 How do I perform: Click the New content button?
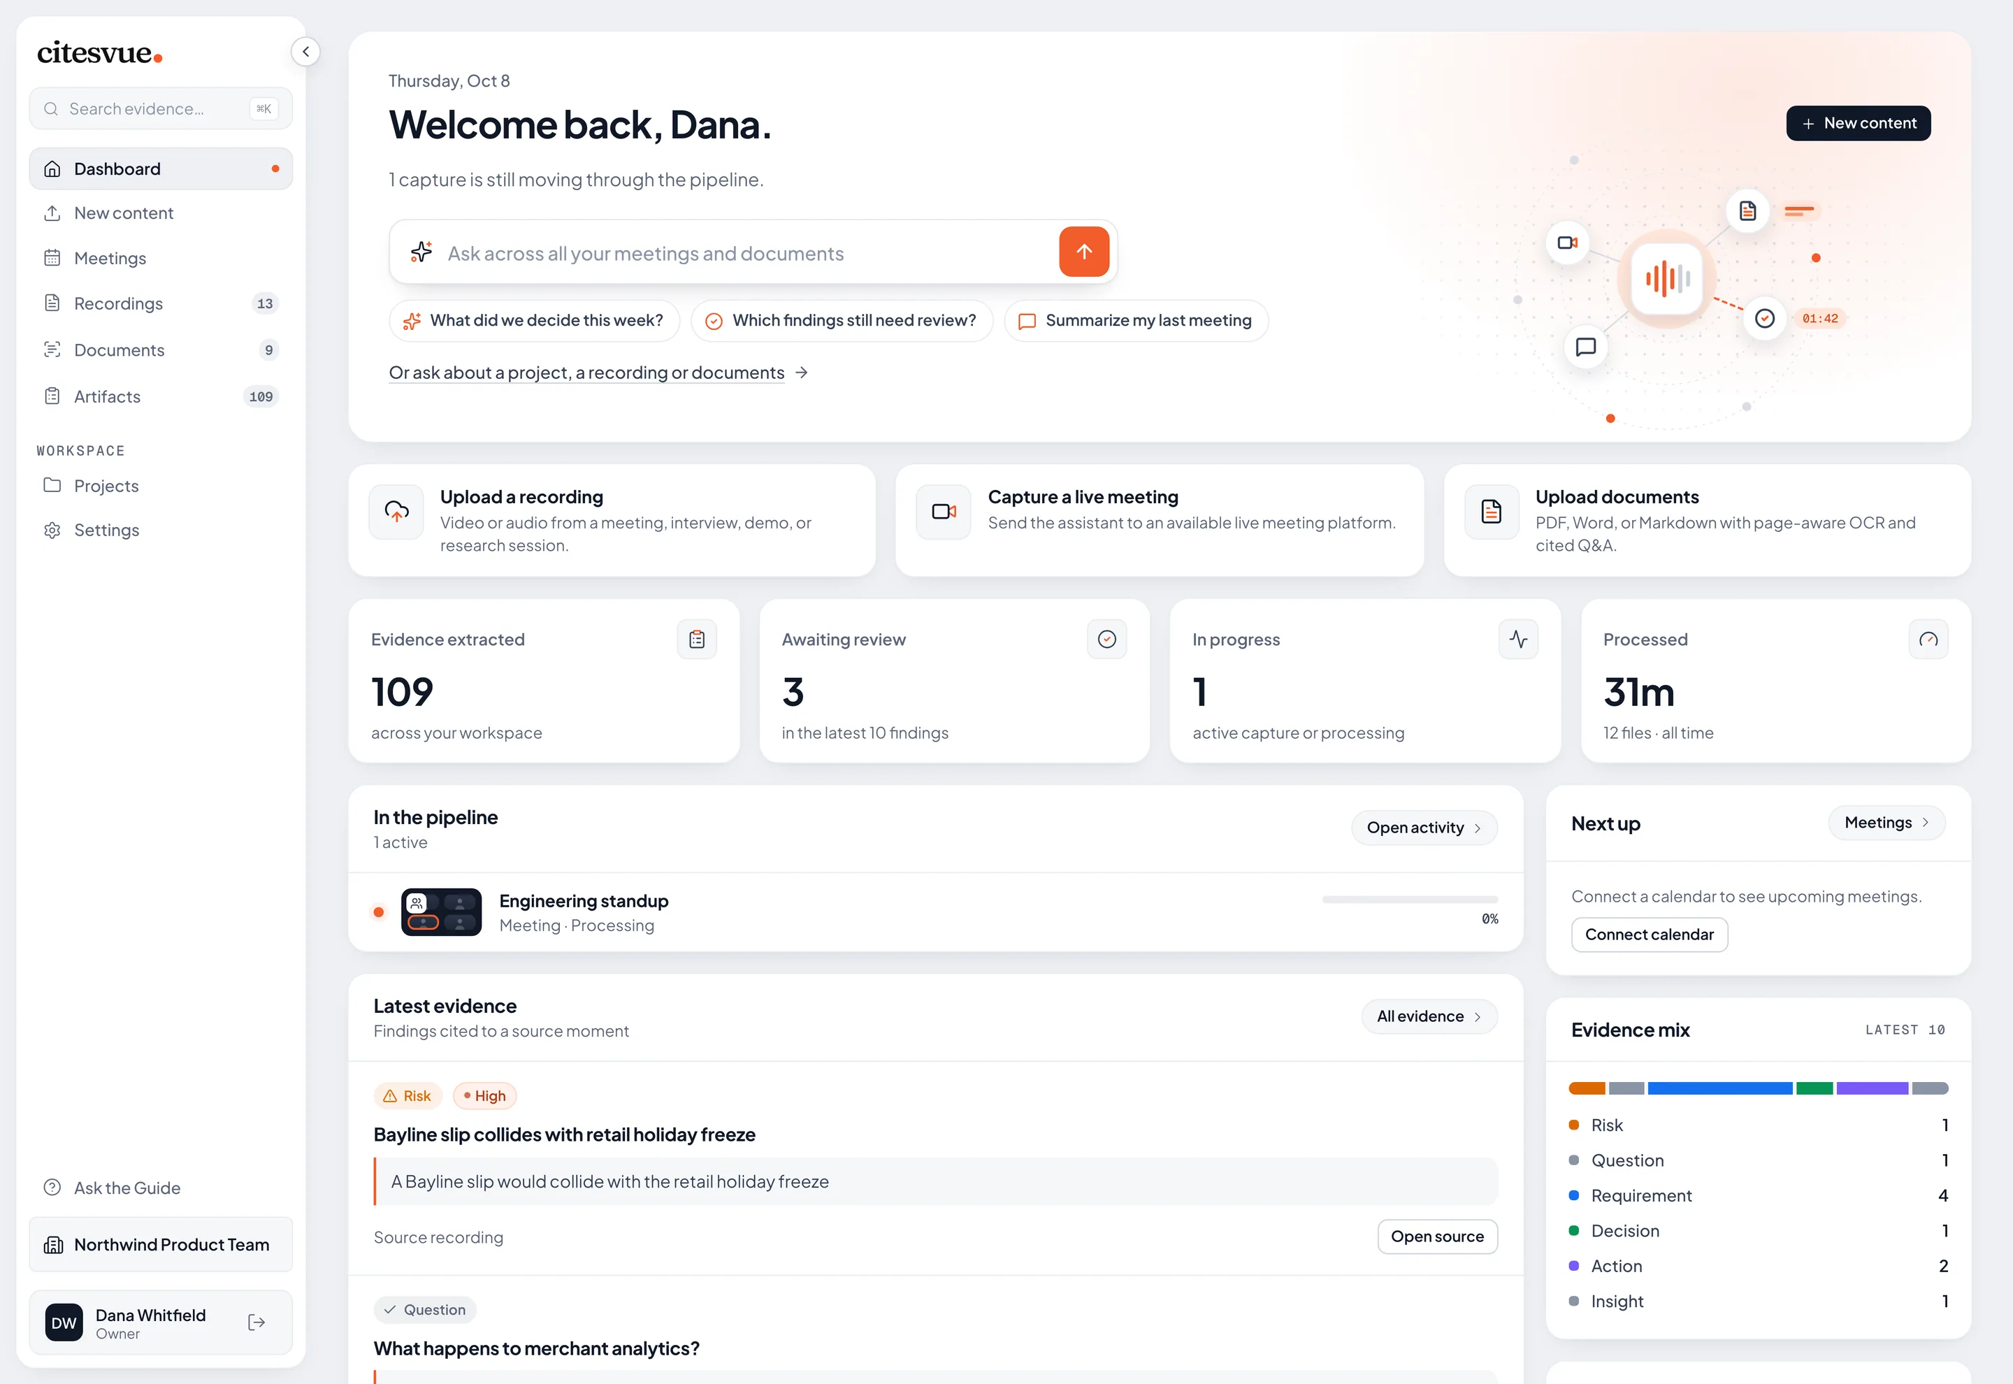pyautogui.click(x=1858, y=123)
